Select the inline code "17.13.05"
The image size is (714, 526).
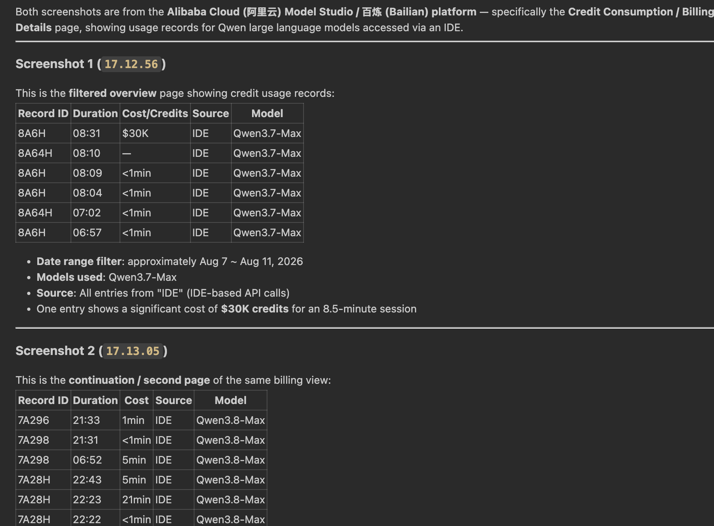[x=133, y=351]
